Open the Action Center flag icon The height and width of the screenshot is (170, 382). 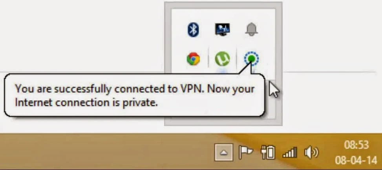(x=246, y=153)
